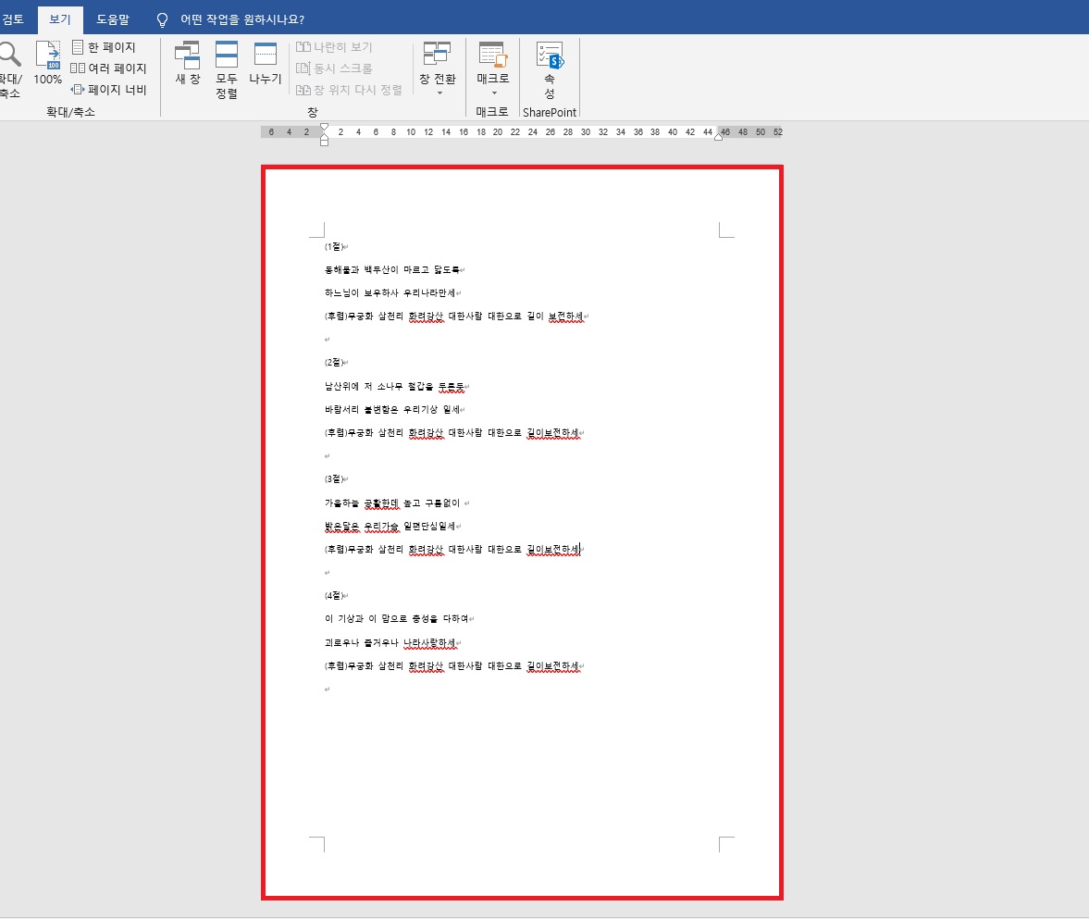Expand the Switch Windows dropdown arrow

[x=439, y=93]
